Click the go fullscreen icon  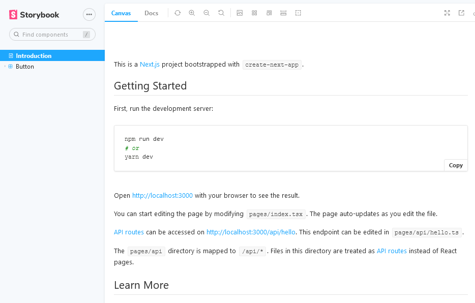pyautogui.click(x=447, y=13)
